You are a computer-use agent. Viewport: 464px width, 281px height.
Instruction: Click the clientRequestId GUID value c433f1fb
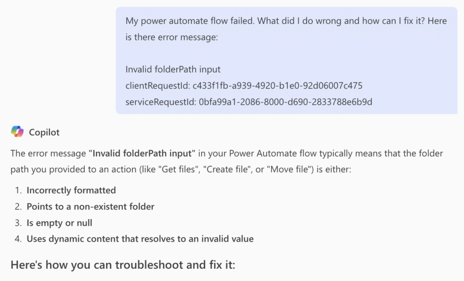278,86
